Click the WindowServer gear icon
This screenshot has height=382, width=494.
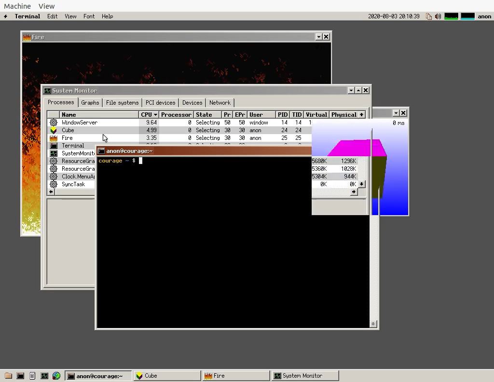coord(54,122)
